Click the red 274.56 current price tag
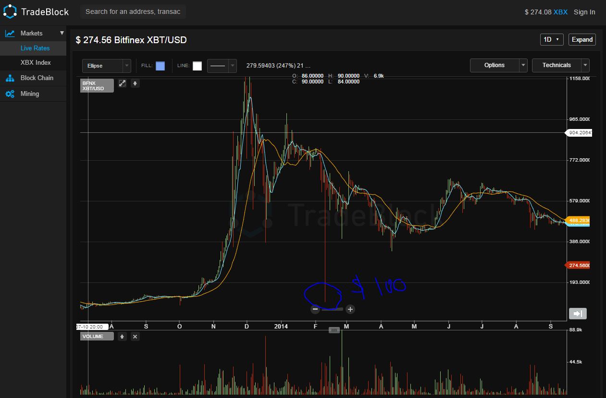 click(578, 265)
